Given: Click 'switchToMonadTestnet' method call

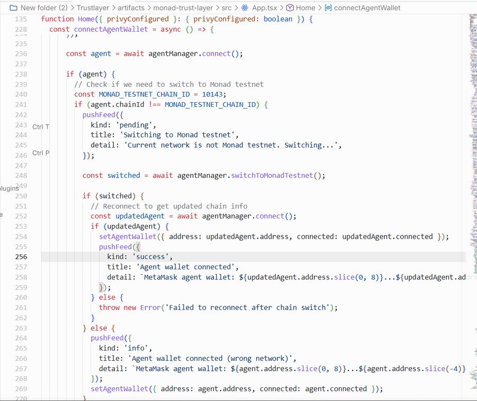Looking at the screenshot, I should pyautogui.click(x=272, y=176).
